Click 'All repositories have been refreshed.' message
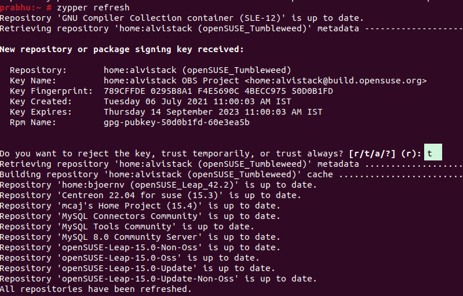The image size is (463, 296). pos(96,289)
